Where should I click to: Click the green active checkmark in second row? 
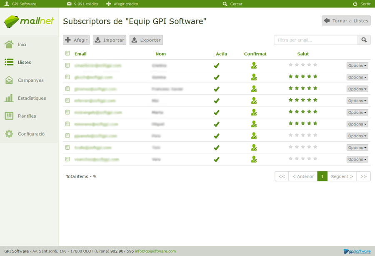pos(216,77)
